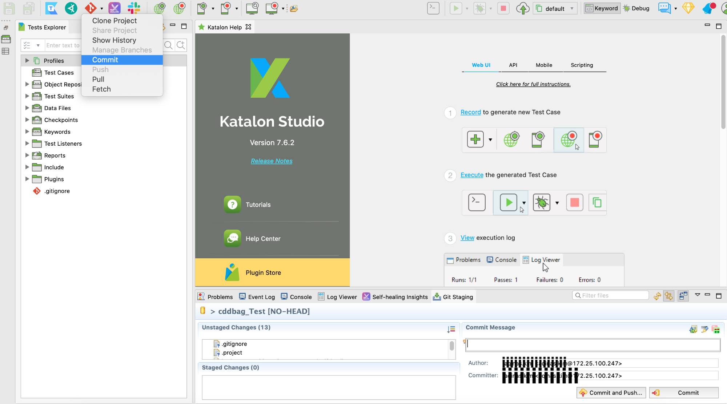Screen dimensions: 727x404
Task: Click the Record Mobile toolbar icon
Action: point(226,8)
